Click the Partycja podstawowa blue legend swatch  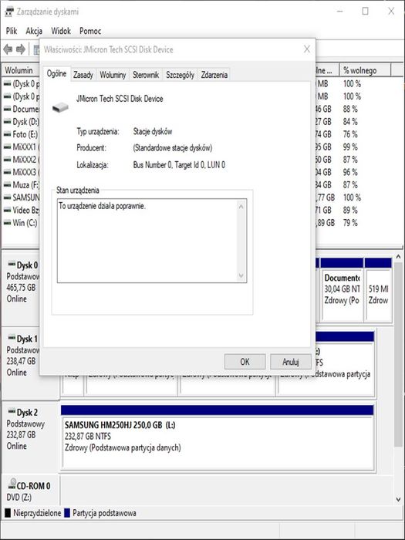pos(67,513)
